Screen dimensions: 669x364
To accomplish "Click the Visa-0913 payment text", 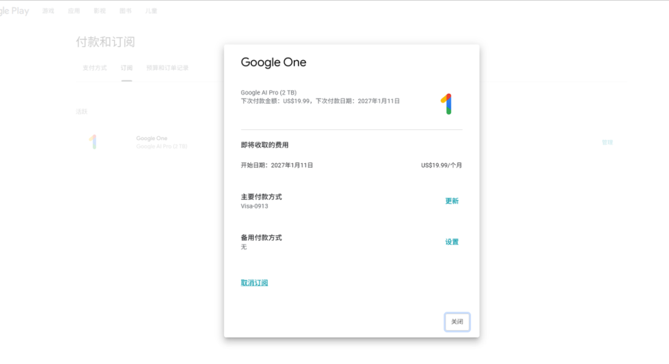I will click(x=255, y=206).
